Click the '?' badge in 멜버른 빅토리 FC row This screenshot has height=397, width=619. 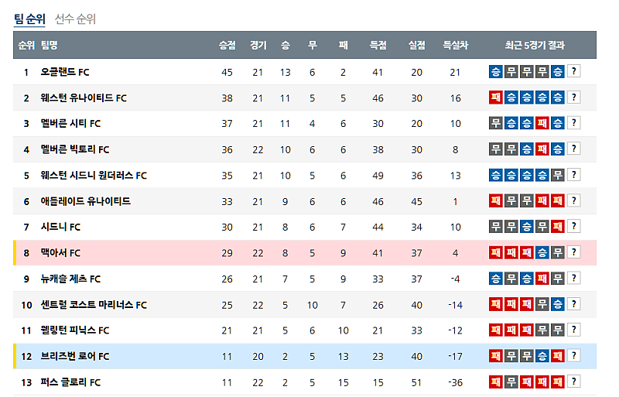click(573, 149)
